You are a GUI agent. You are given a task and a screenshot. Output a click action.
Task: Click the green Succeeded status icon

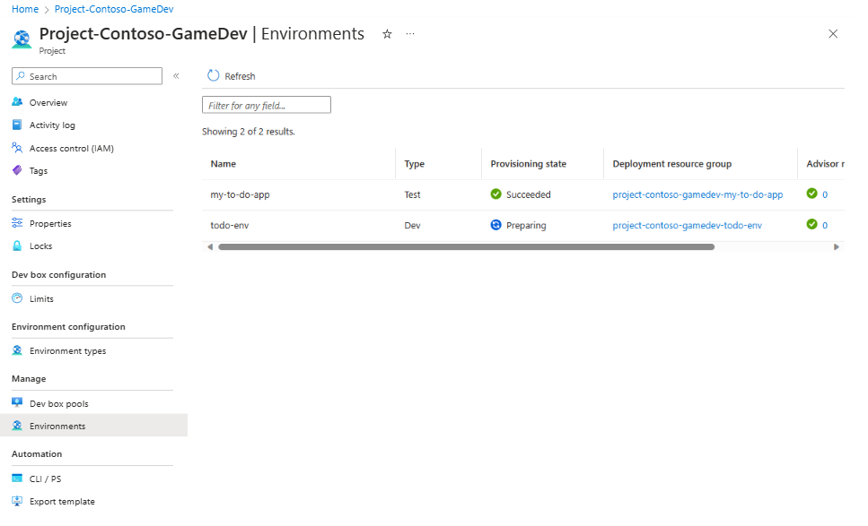coord(496,194)
